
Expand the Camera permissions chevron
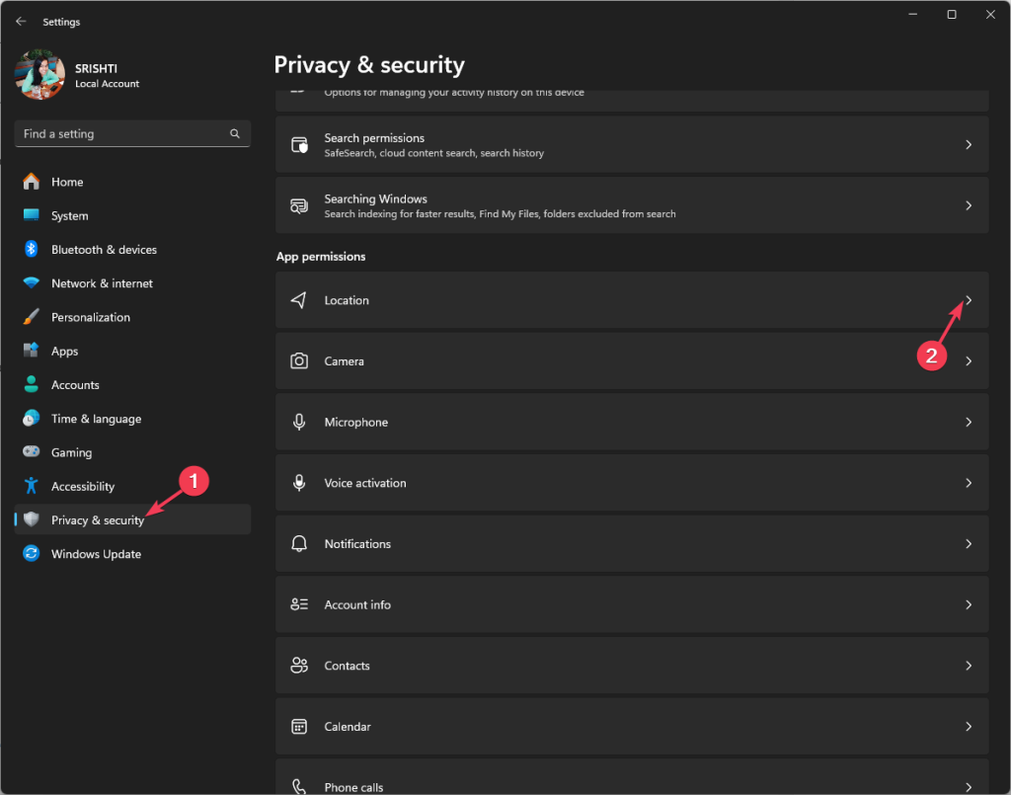pos(969,360)
